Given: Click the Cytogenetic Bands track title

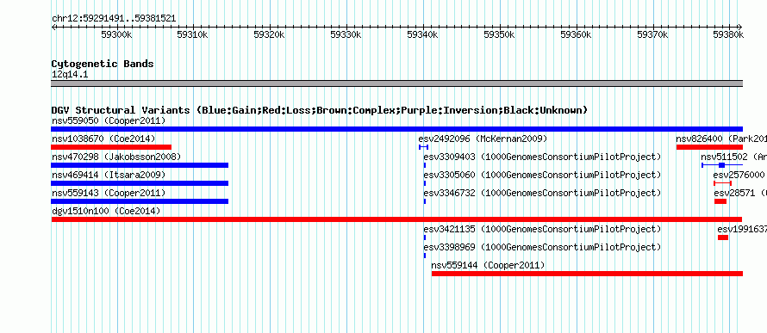Looking at the screenshot, I should [x=103, y=64].
